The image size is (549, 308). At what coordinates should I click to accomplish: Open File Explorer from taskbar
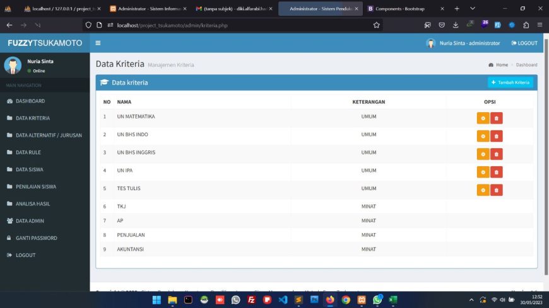click(x=172, y=300)
